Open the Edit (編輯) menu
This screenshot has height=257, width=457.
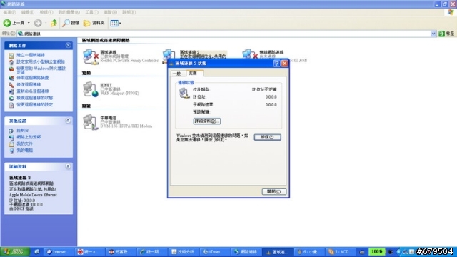point(27,12)
